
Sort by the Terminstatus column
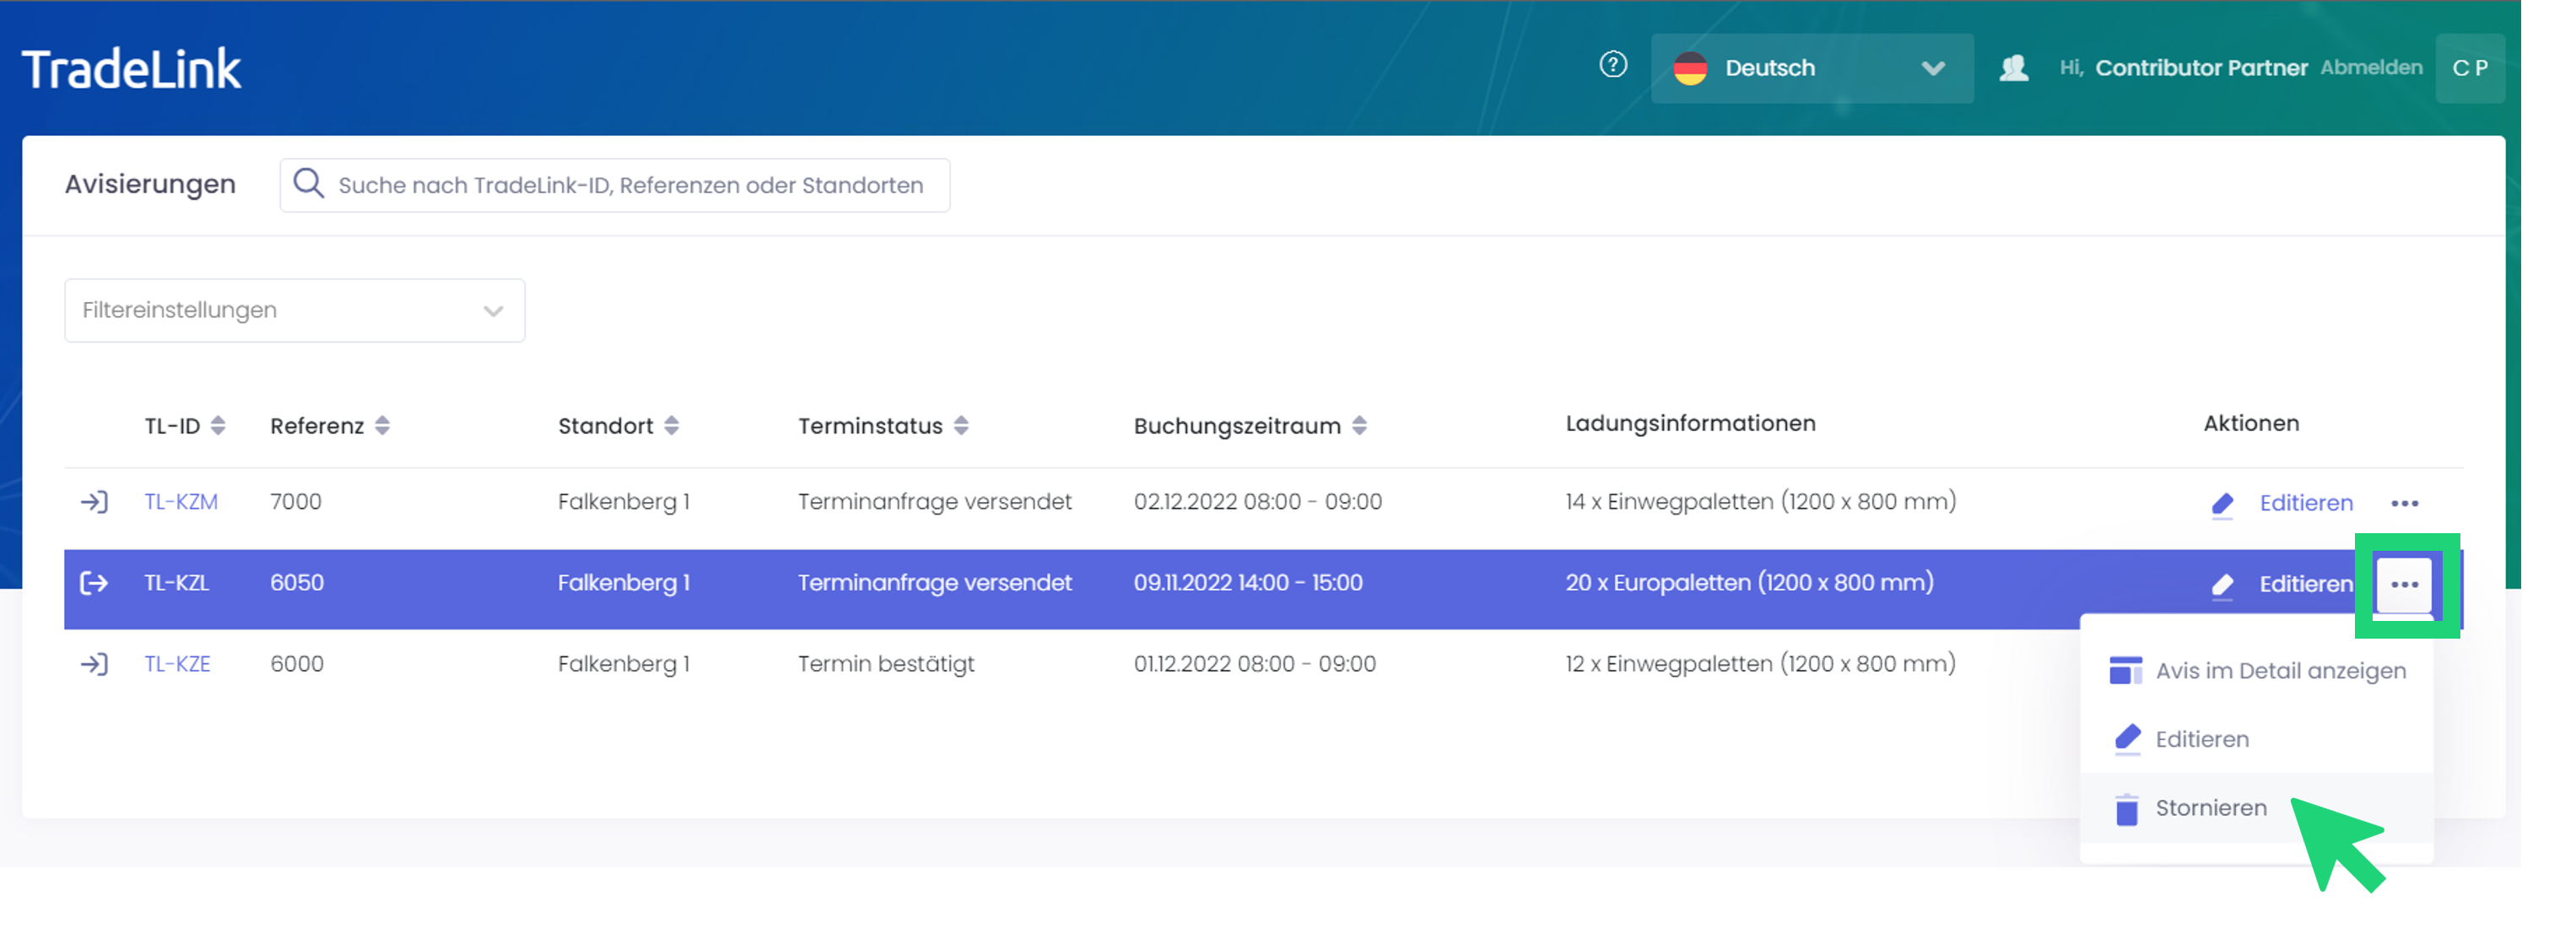coord(961,426)
